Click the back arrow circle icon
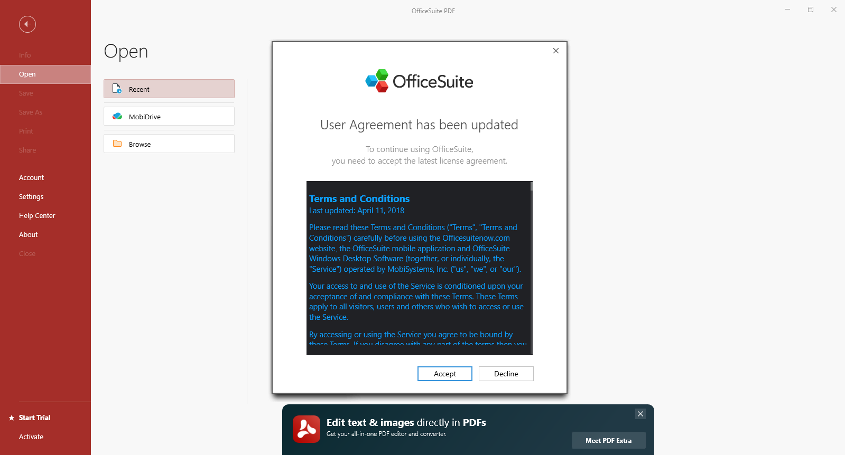 pyautogui.click(x=27, y=24)
